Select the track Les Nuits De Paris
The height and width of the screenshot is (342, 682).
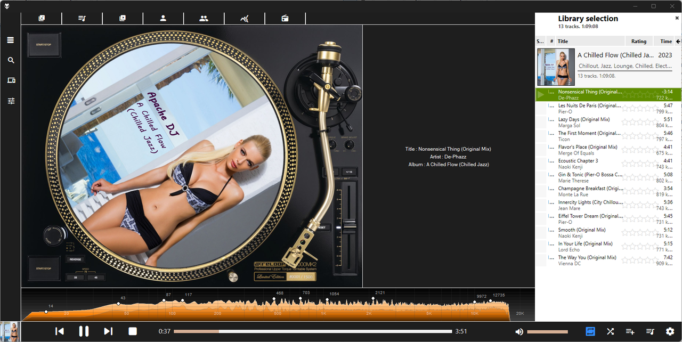click(608, 109)
